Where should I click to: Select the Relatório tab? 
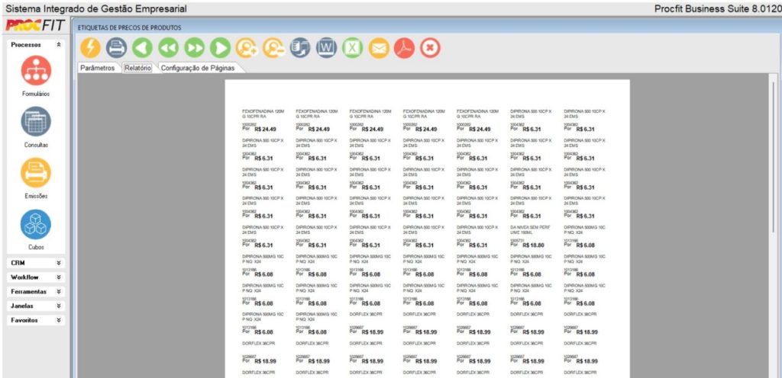[x=137, y=68]
